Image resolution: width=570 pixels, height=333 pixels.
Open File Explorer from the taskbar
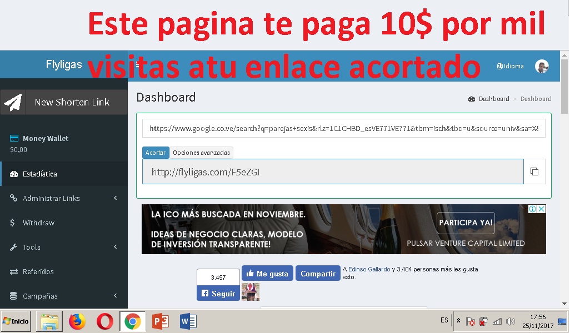click(49, 321)
